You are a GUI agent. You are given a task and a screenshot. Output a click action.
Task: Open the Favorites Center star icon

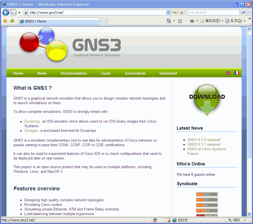[5, 21]
